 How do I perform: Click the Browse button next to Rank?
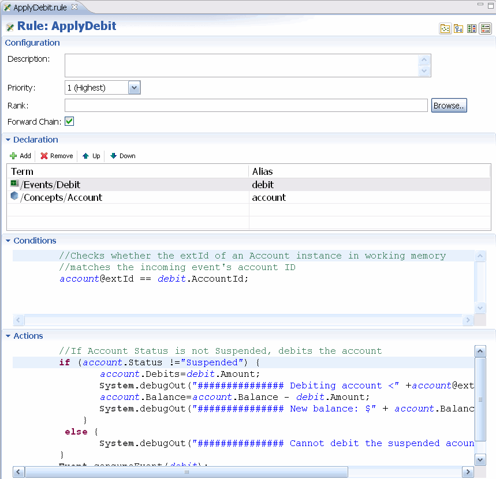pos(449,106)
